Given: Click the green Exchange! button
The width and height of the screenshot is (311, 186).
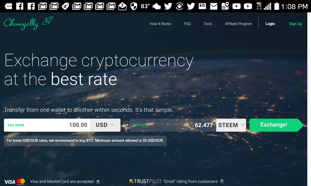Looking at the screenshot, I should coord(277,125).
